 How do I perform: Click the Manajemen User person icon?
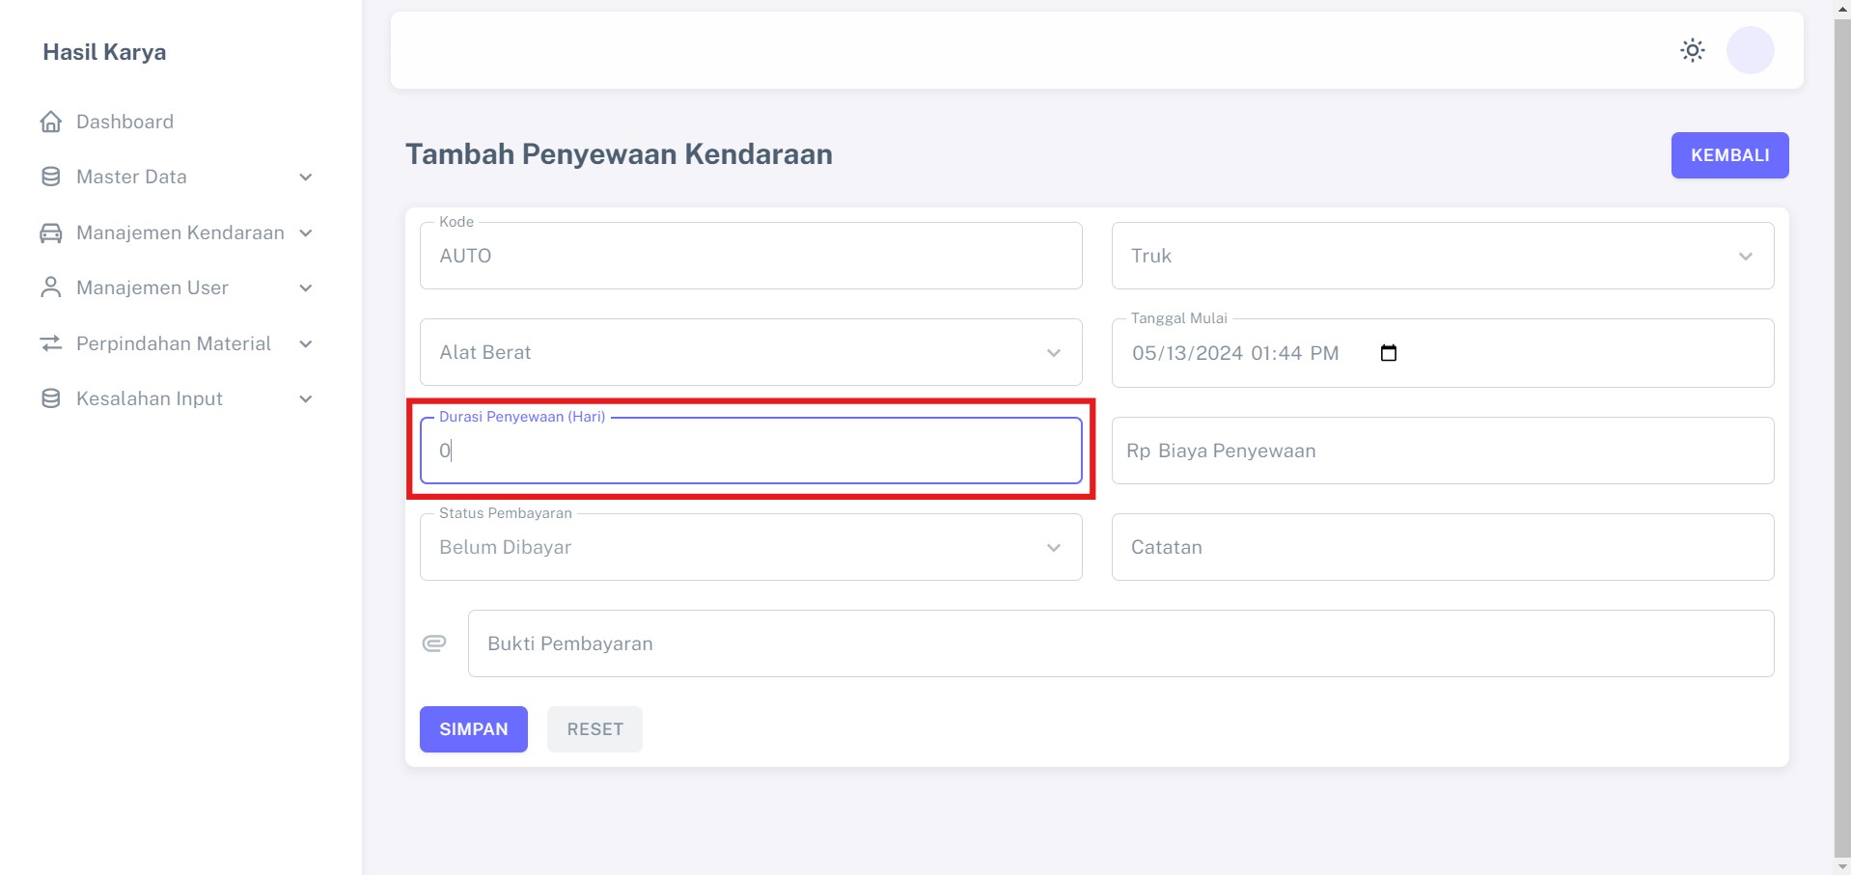coord(51,287)
